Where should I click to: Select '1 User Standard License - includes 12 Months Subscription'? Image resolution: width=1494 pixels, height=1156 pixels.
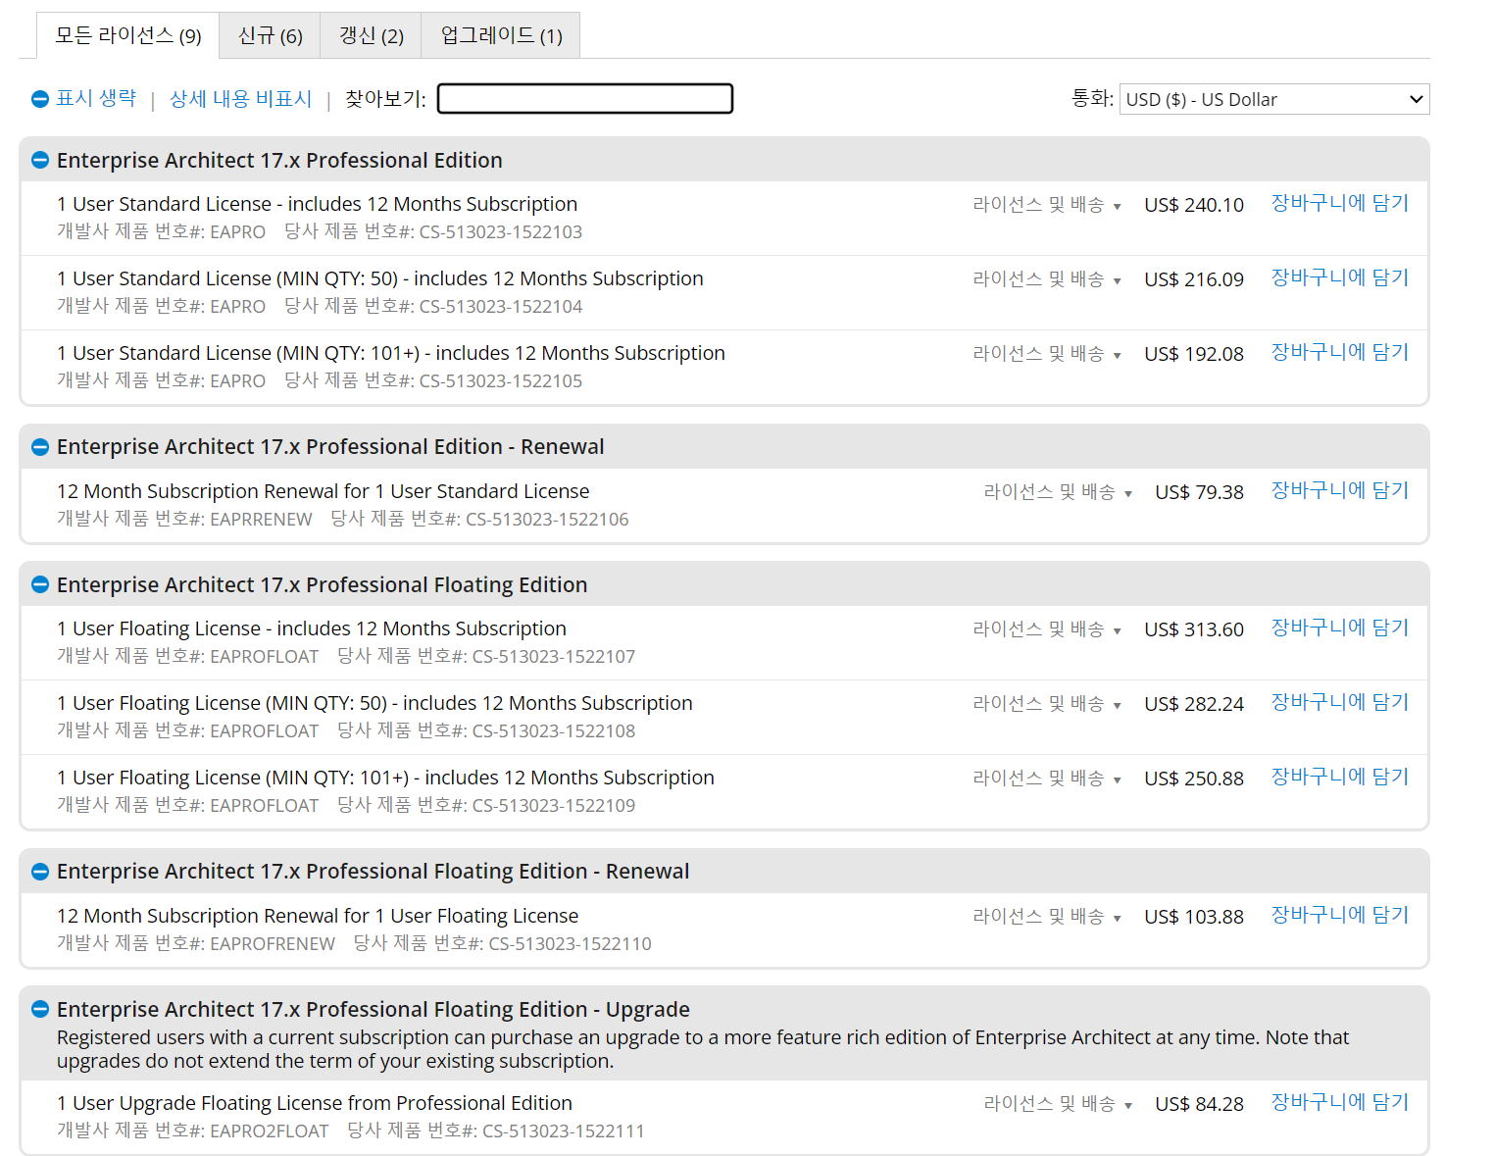point(317,204)
